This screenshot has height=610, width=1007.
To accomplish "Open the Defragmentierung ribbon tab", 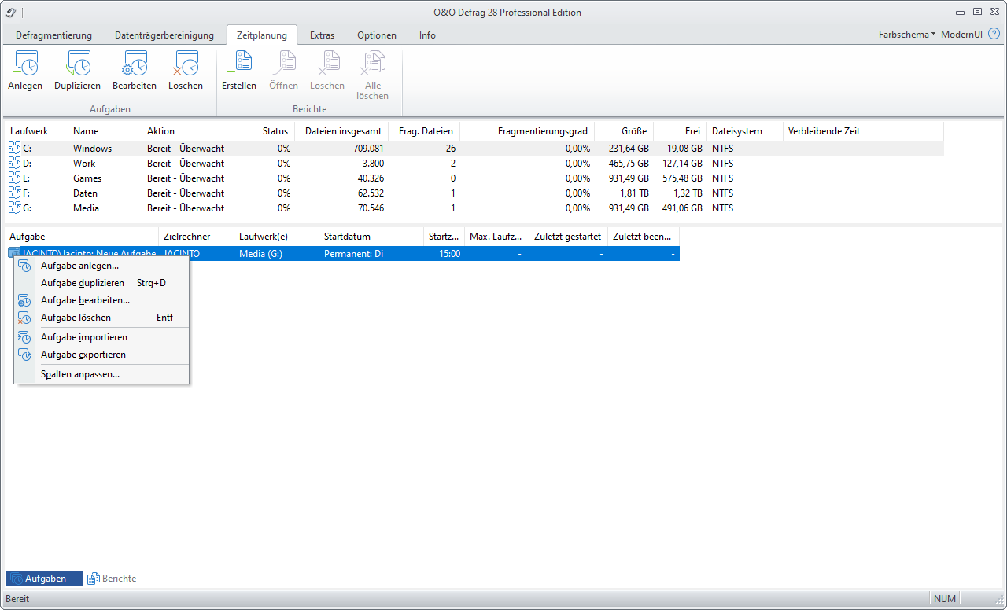I will click(53, 35).
